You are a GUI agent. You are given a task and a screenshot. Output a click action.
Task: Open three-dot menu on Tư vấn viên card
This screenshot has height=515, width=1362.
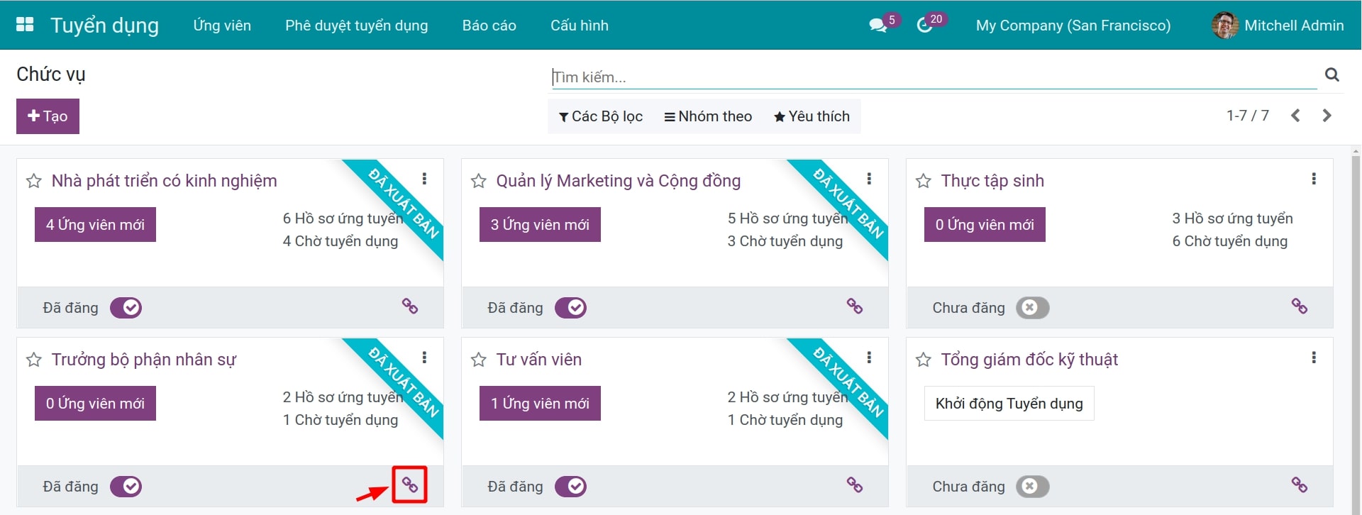point(869,358)
